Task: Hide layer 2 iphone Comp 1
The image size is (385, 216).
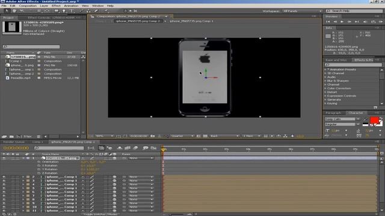Action: tap(4, 177)
